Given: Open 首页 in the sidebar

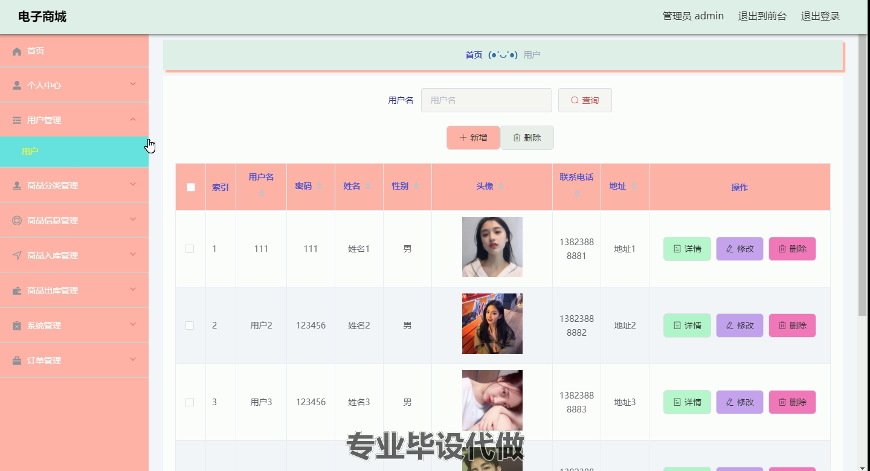Looking at the screenshot, I should (x=74, y=51).
